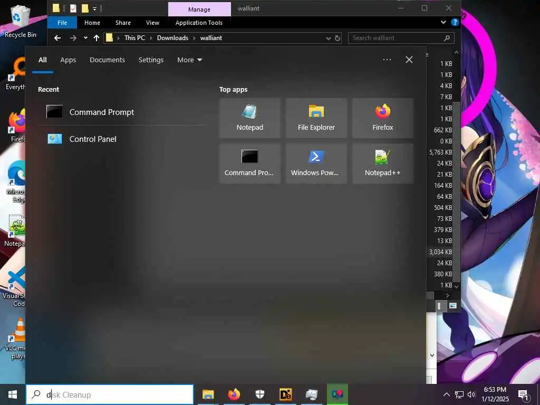This screenshot has height=405, width=540.
Task: Open Notepad from Top apps
Action: (x=249, y=118)
